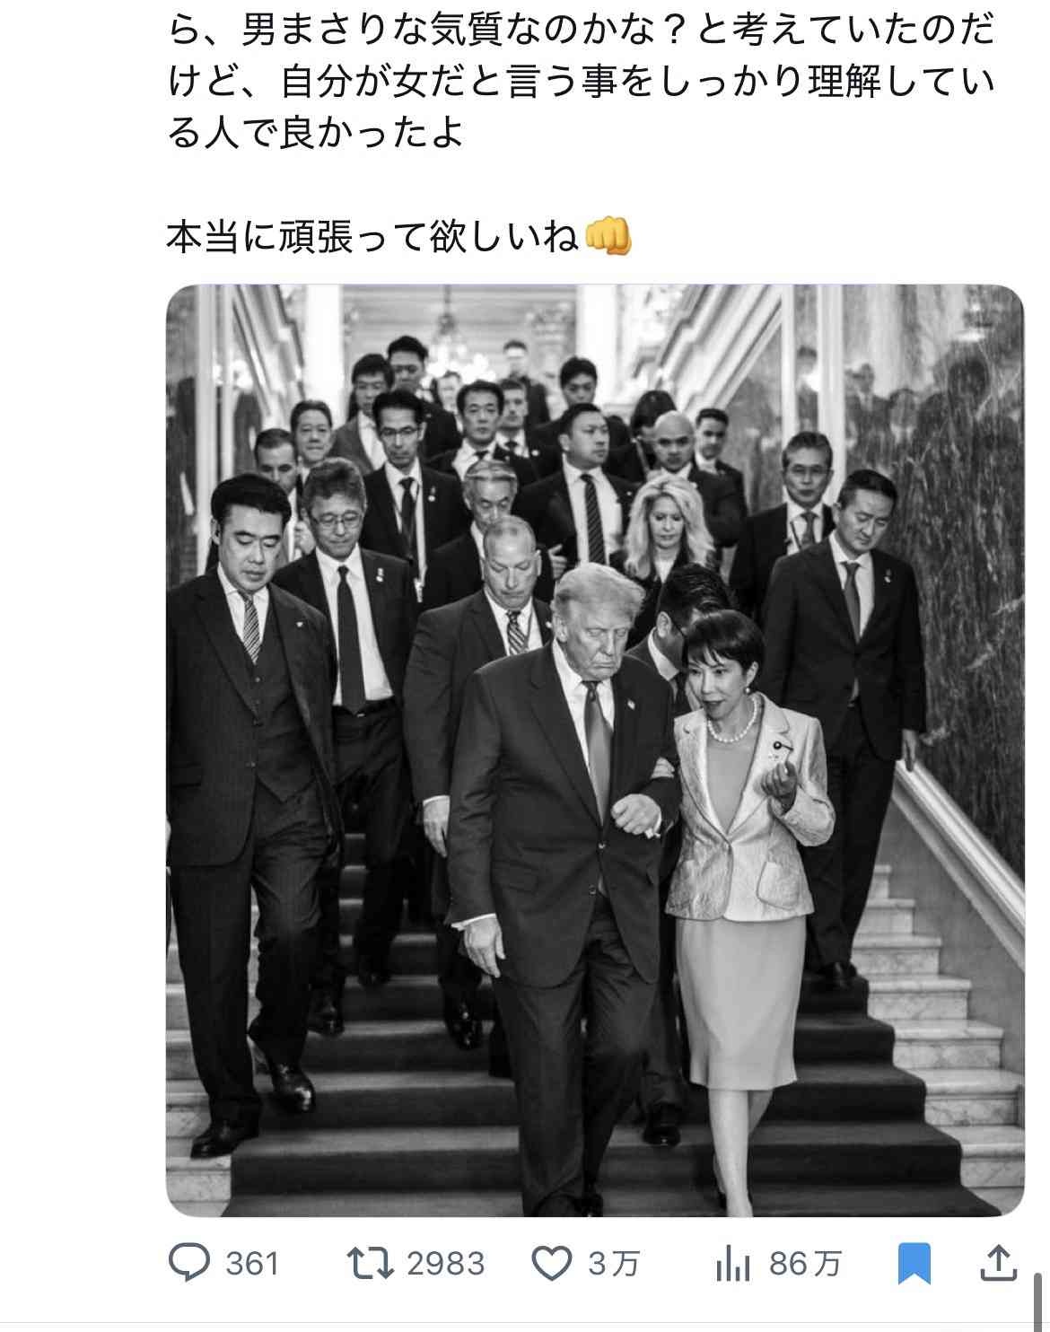Tap the 86万 views count

coord(805,1265)
